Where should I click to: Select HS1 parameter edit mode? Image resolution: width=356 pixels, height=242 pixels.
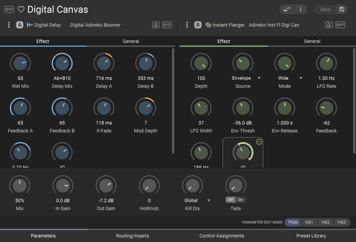pyautogui.click(x=309, y=222)
